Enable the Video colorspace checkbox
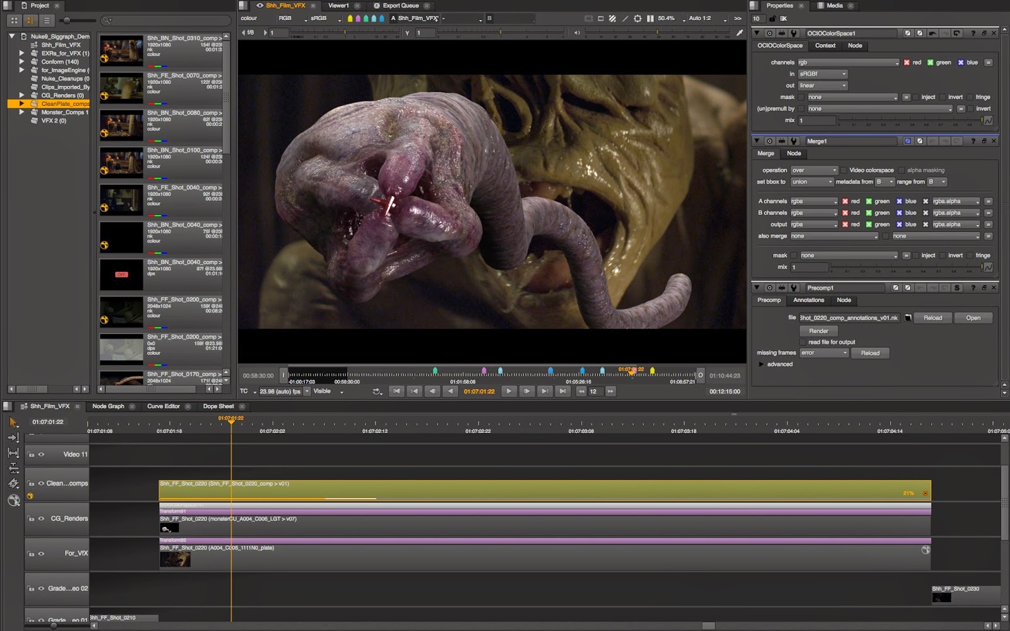 [843, 170]
